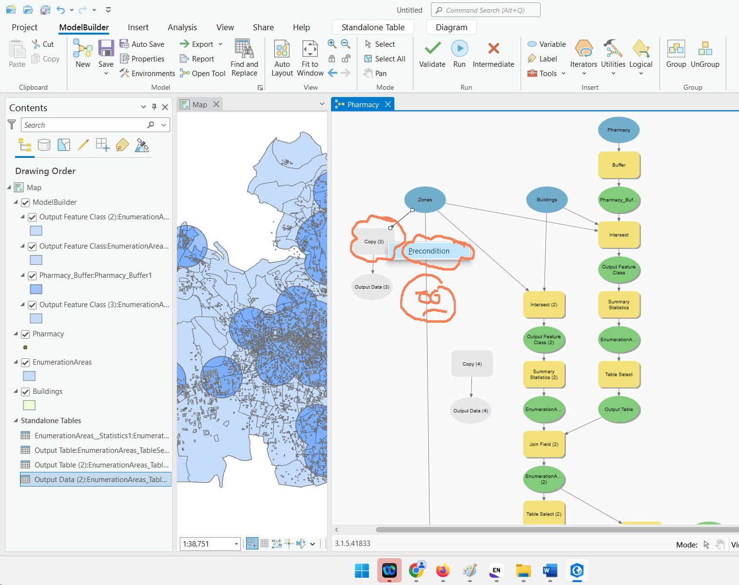Click the Validate checkmark icon

[432, 49]
